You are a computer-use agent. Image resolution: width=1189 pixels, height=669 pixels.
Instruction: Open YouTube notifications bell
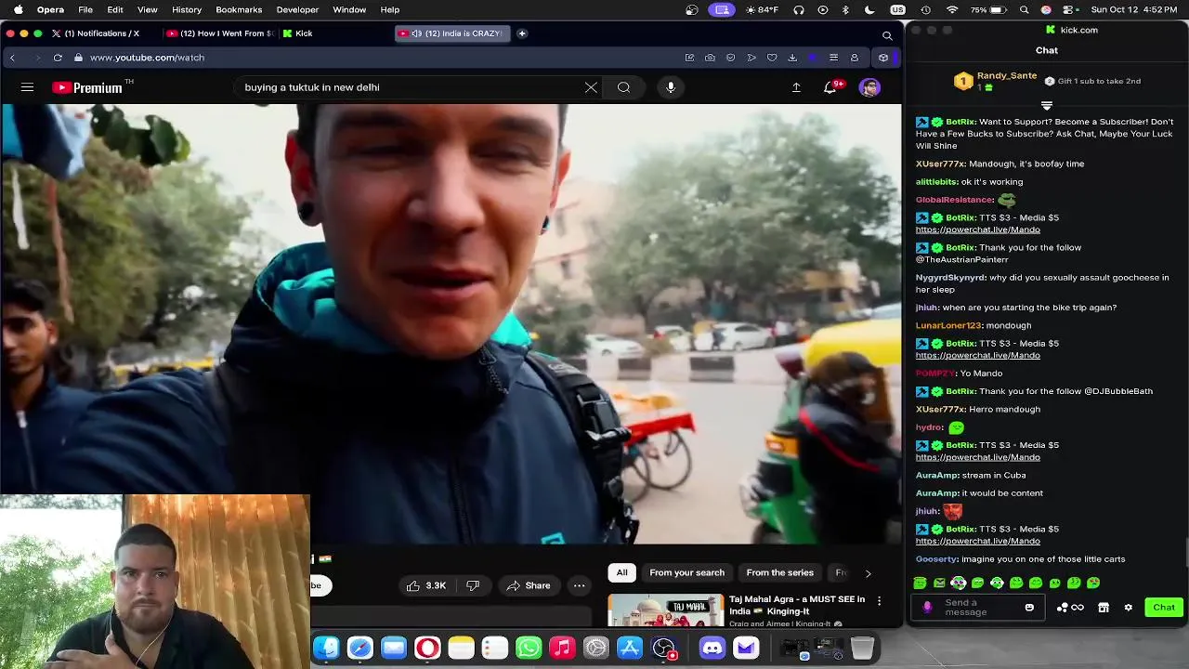[830, 87]
